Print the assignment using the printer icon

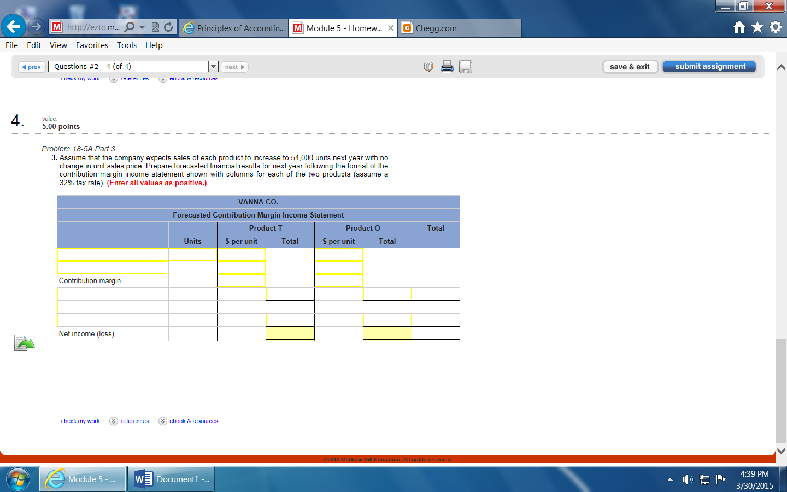[x=447, y=67]
